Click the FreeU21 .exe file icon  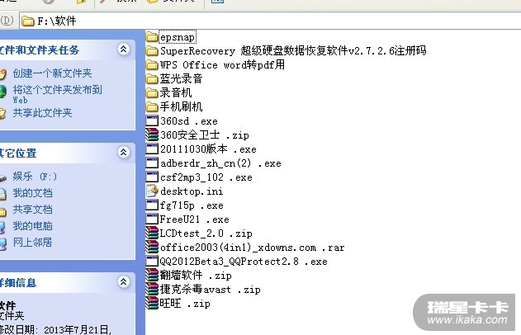click(152, 219)
